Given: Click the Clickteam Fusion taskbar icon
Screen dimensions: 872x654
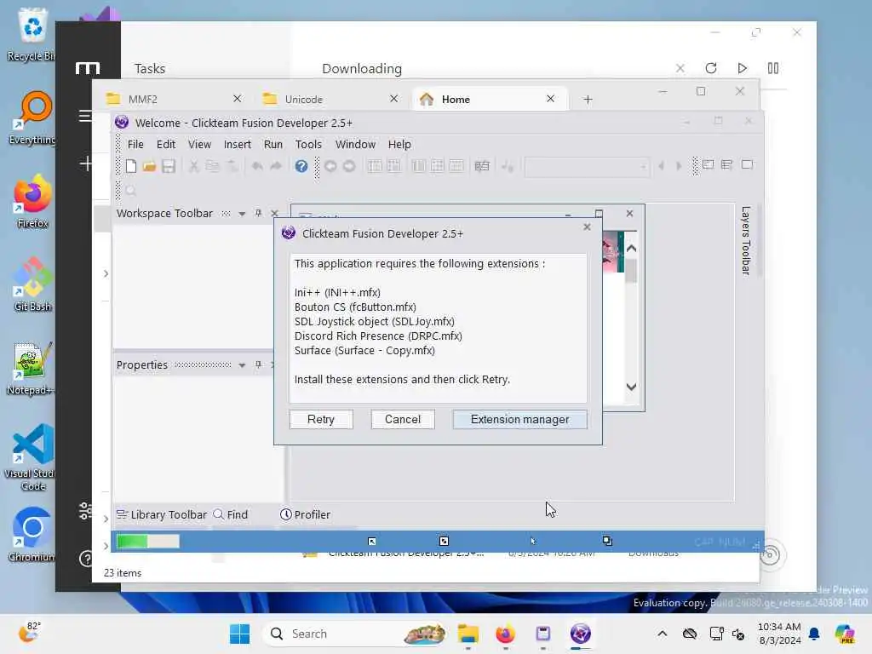Looking at the screenshot, I should [x=580, y=634].
